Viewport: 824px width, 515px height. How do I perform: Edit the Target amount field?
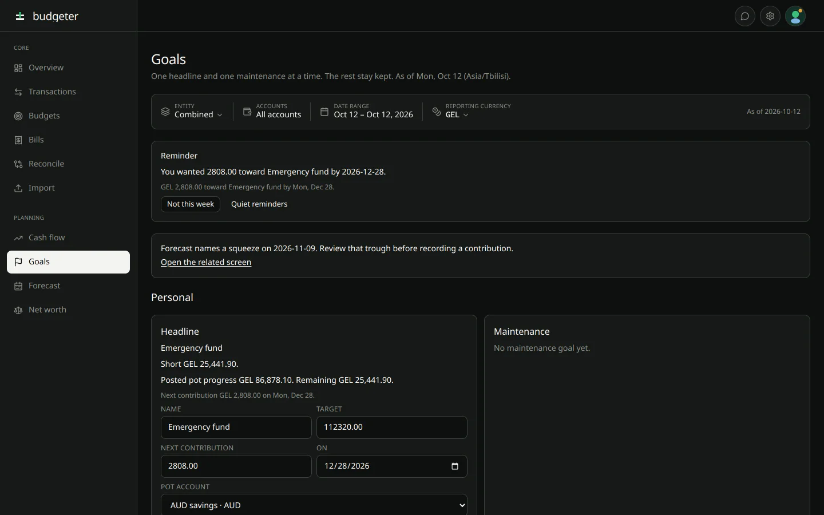pyautogui.click(x=392, y=427)
